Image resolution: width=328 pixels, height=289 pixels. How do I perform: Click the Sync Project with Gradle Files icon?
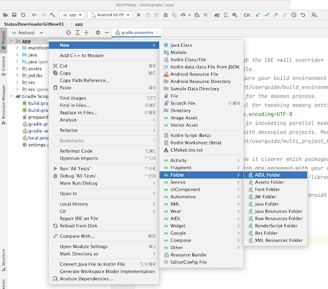[217, 15]
